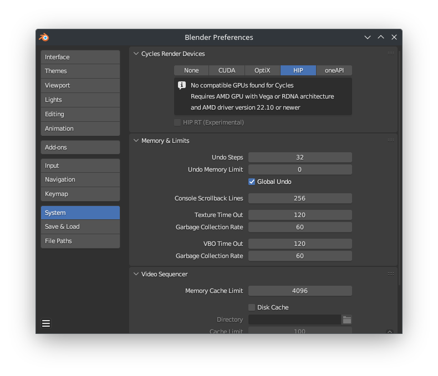Click the Undo Steps field showing 32

point(300,157)
